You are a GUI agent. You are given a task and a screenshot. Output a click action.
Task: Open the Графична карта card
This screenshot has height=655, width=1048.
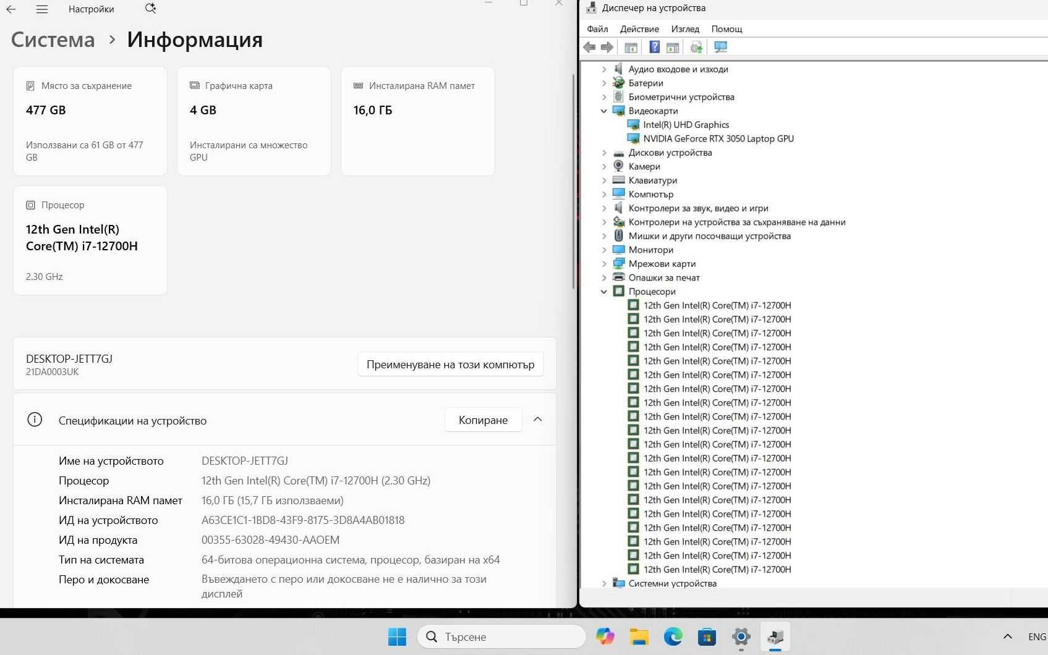(254, 121)
